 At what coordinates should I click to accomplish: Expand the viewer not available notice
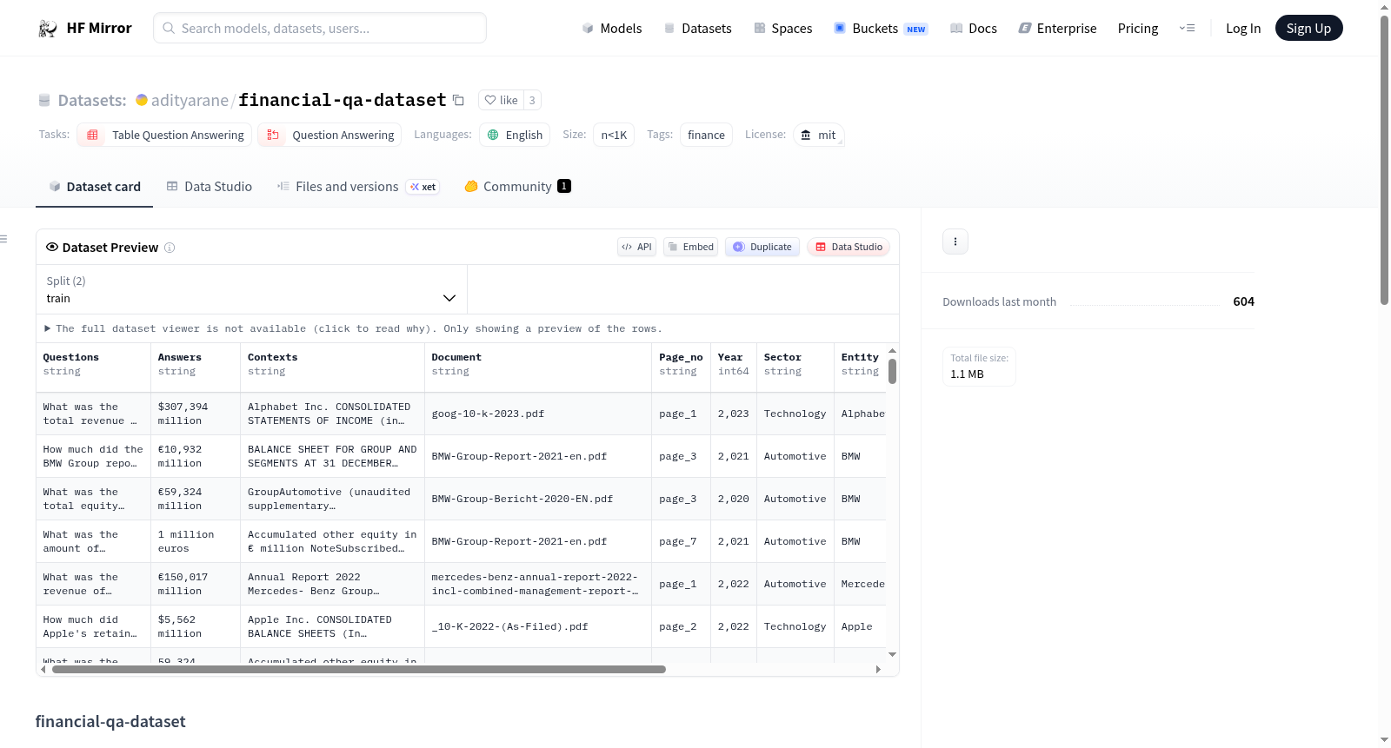coord(353,329)
